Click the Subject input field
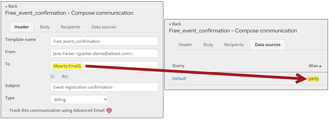The height and width of the screenshot is (120, 329). pos(104,87)
